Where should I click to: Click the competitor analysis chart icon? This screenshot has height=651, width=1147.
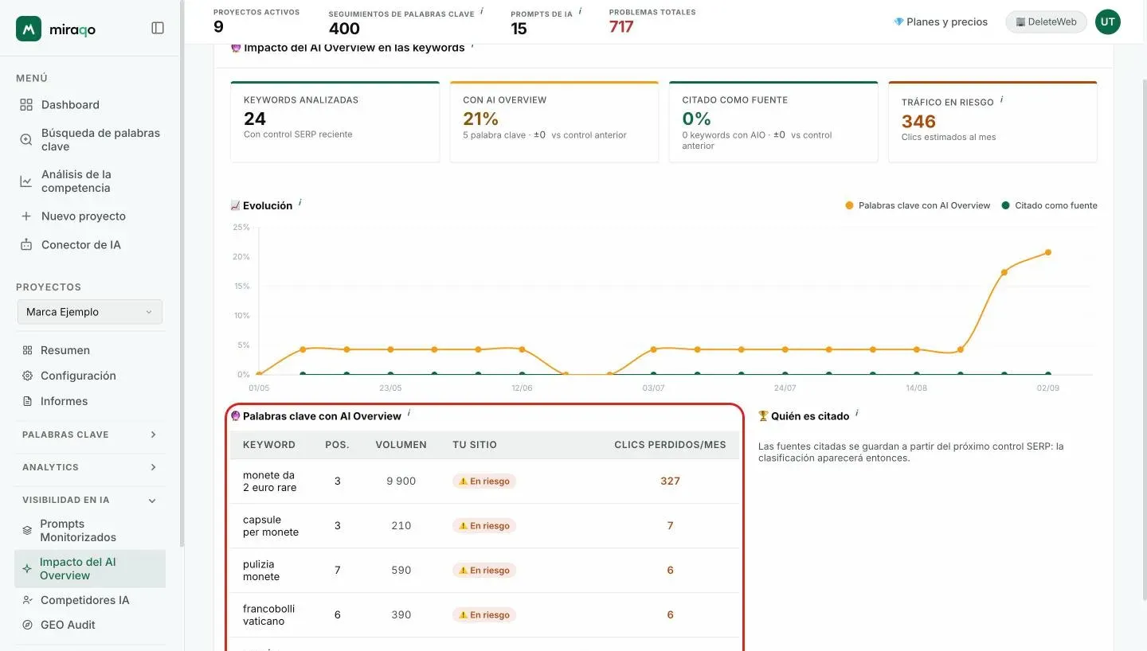pos(26,181)
